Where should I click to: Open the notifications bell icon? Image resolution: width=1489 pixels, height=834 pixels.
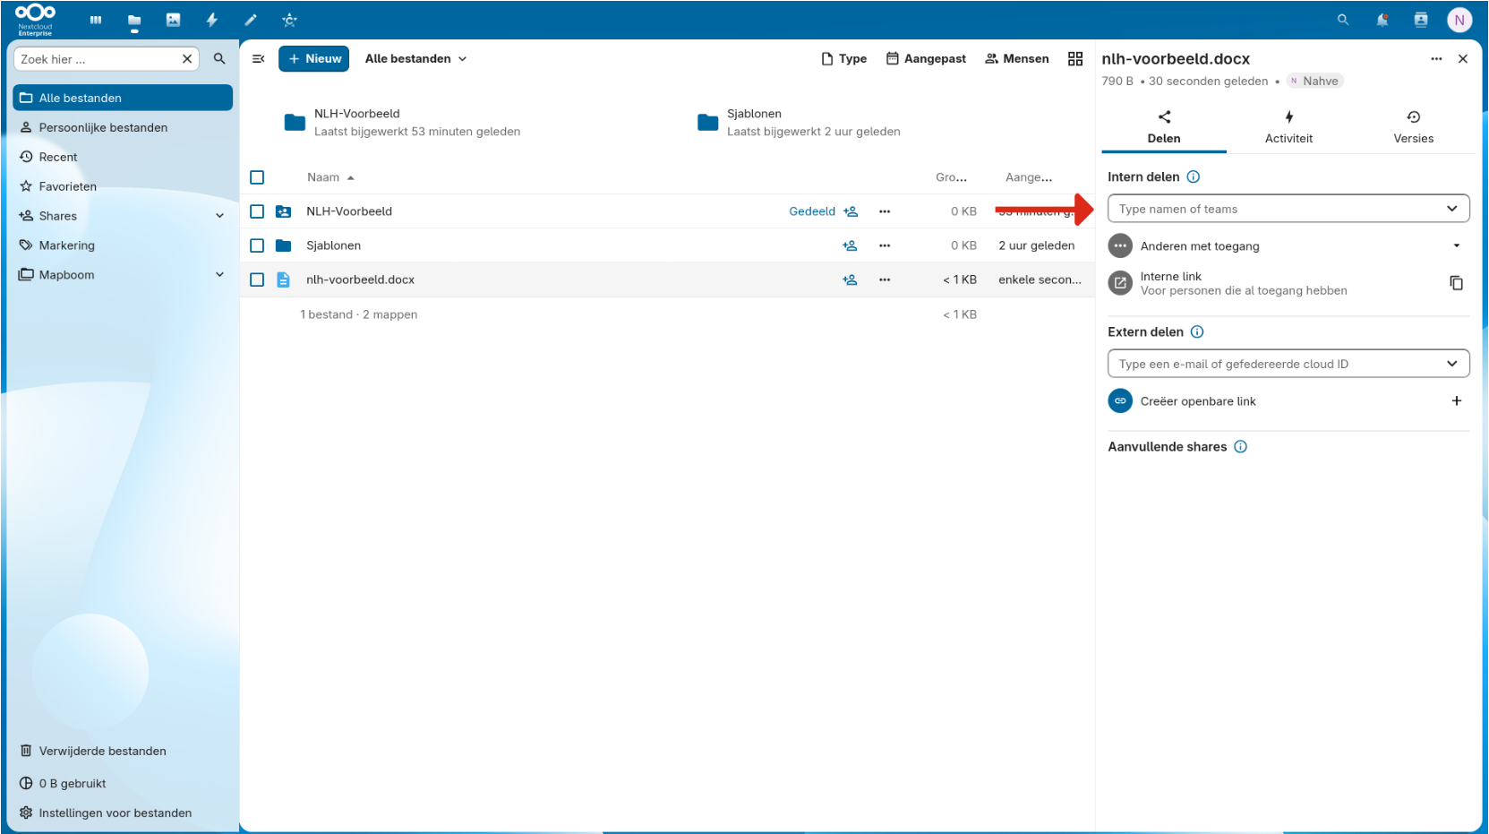tap(1382, 20)
